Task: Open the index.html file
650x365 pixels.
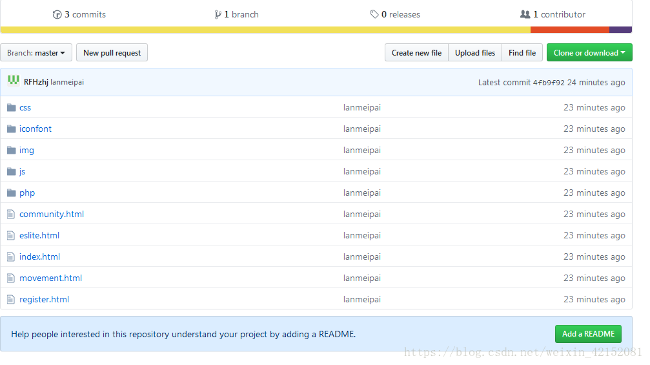Action: [40, 256]
